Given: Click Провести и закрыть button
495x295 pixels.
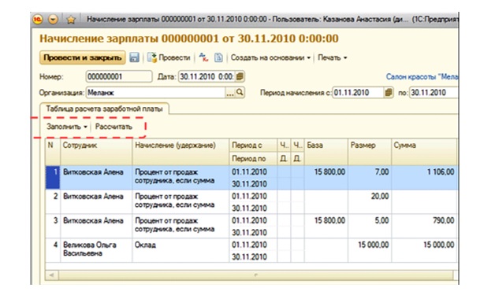Looking at the screenshot, I should coord(83,57).
